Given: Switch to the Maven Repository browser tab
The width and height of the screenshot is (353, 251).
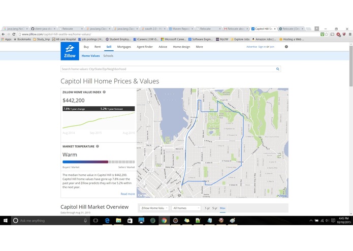Looking at the screenshot, I should tap(181, 29).
